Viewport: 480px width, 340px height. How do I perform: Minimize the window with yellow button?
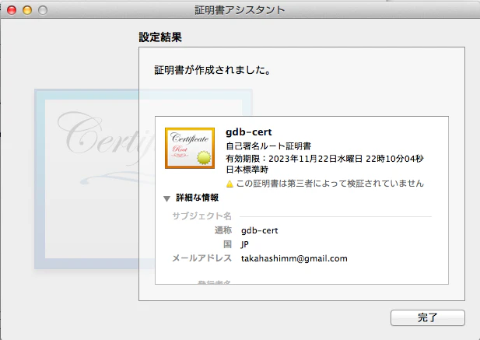point(27,10)
